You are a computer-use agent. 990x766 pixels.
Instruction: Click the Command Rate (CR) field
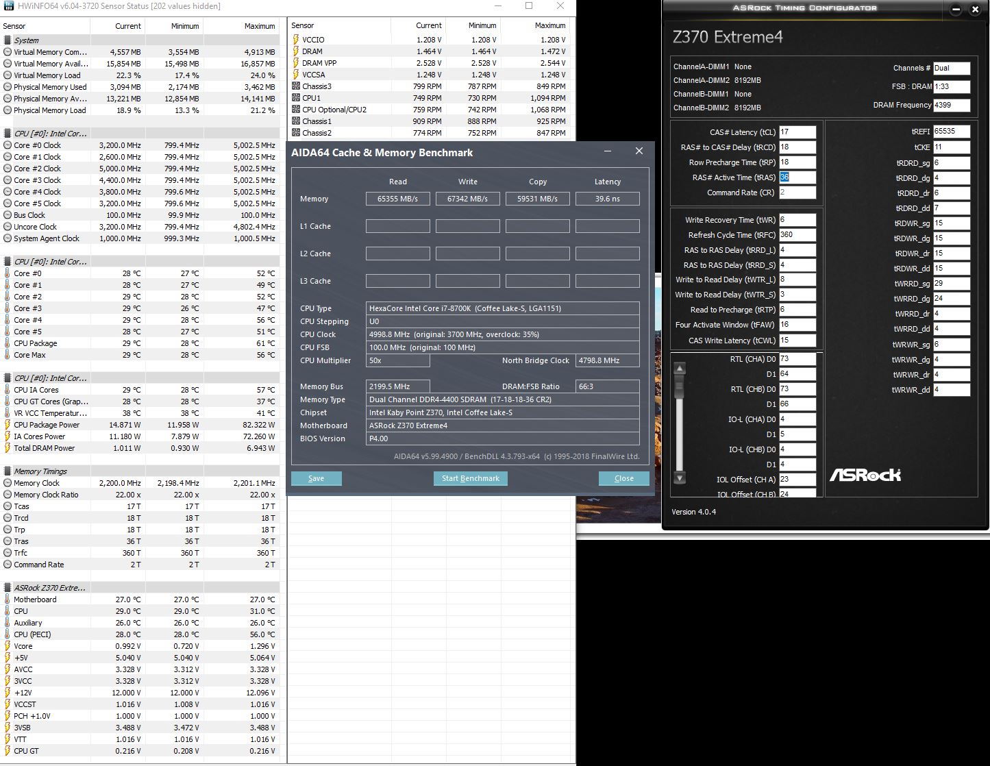tap(797, 193)
